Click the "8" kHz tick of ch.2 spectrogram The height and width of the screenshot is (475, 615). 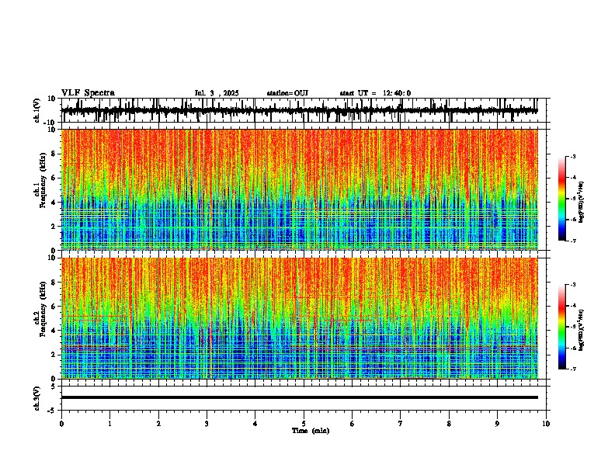54,283
